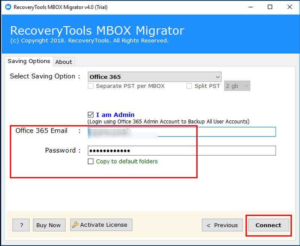300x246 pixels.
Task: Enable Copy to default folders checkbox
Action: [x=90, y=162]
